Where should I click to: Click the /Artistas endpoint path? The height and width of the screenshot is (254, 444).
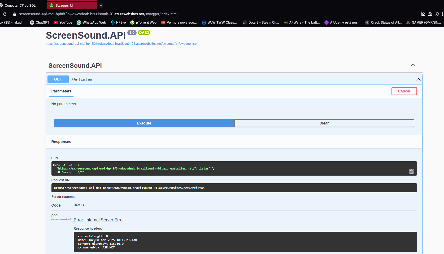[82, 79]
